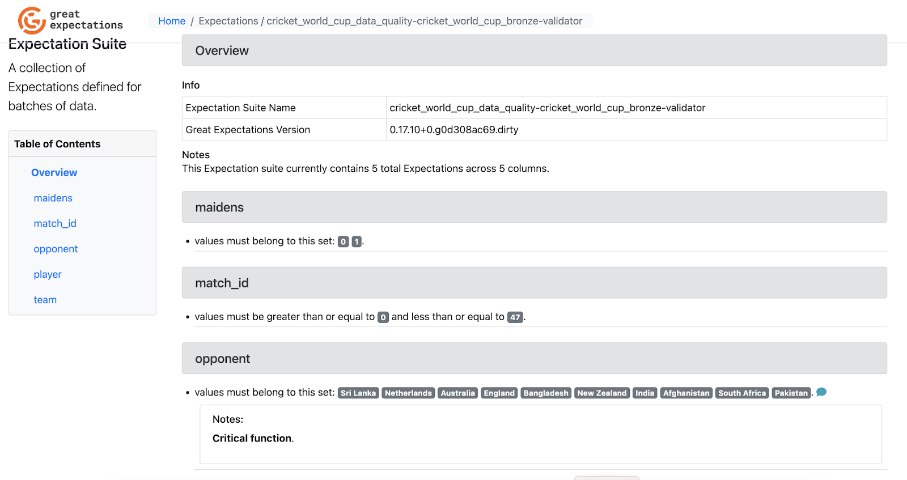Click the Overview section header
The image size is (907, 480).
point(534,50)
